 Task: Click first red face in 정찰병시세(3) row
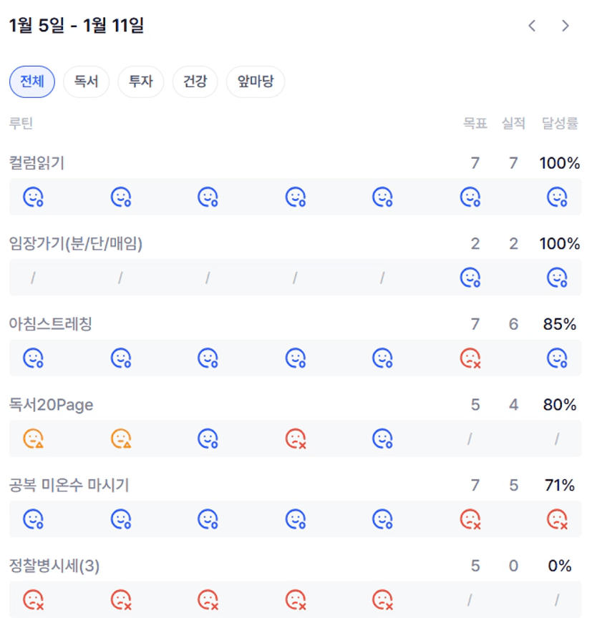point(33,599)
